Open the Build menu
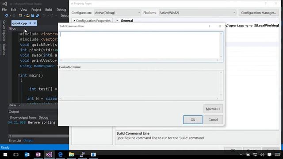The width and height of the screenshot is (283, 159). 49,10
